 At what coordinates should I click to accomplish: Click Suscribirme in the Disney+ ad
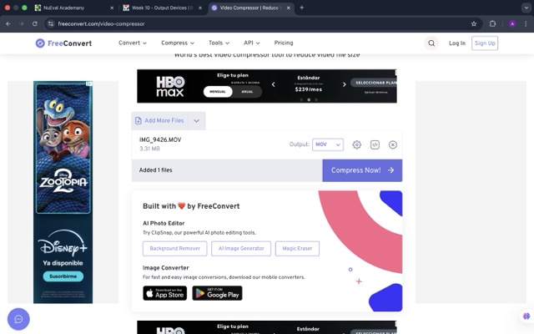(x=63, y=276)
